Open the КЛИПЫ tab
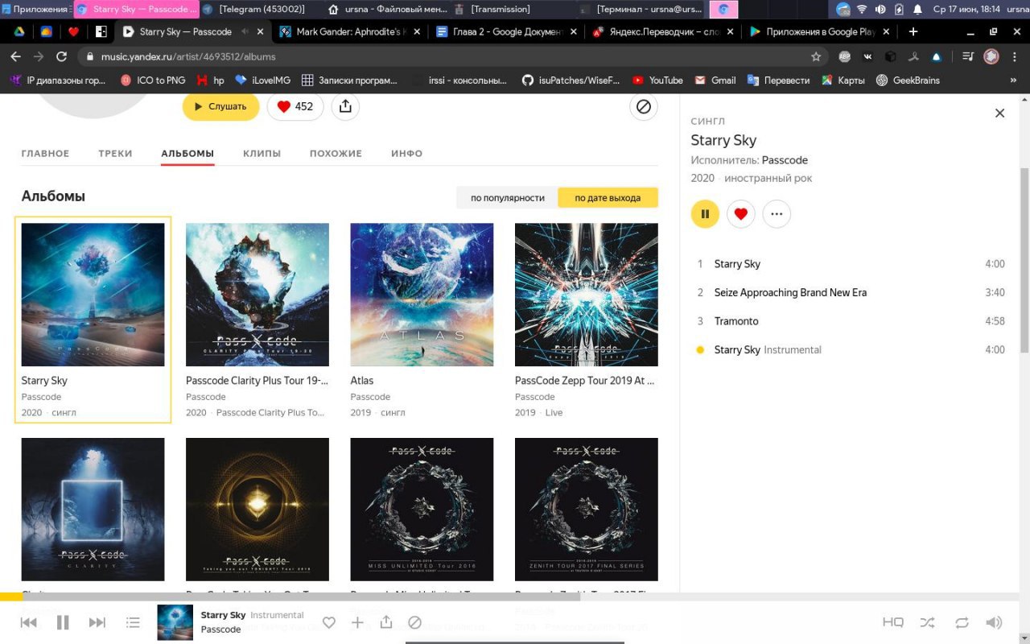 [262, 153]
